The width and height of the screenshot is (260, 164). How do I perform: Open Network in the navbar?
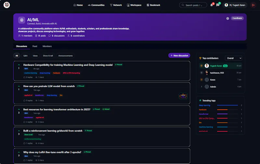click(x=116, y=5)
